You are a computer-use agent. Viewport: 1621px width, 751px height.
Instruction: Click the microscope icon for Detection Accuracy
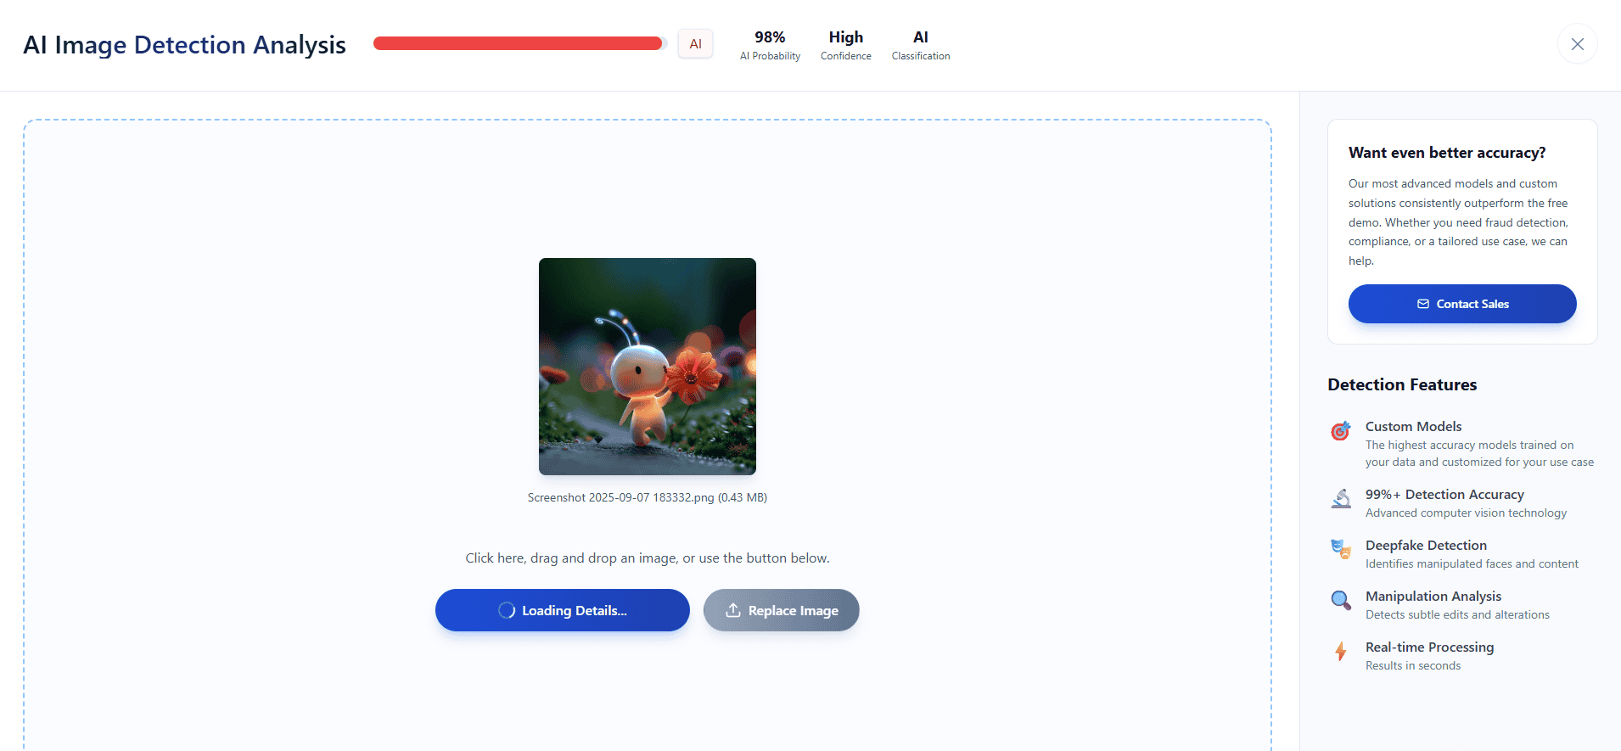pyautogui.click(x=1340, y=499)
